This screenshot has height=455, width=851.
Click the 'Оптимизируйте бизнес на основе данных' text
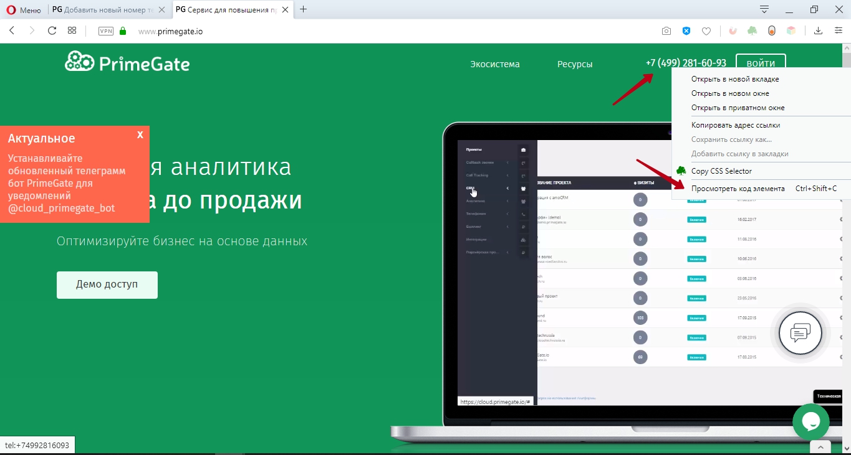pyautogui.click(x=182, y=241)
